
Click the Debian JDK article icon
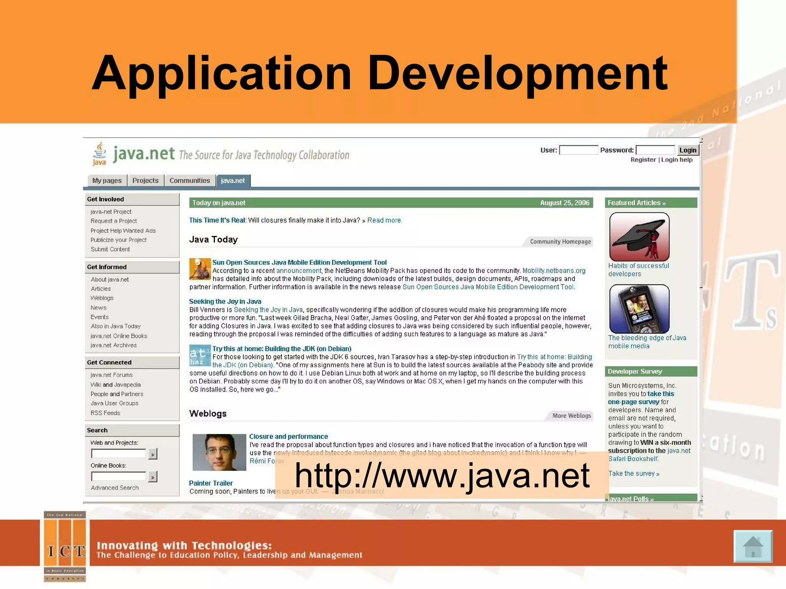click(200, 355)
